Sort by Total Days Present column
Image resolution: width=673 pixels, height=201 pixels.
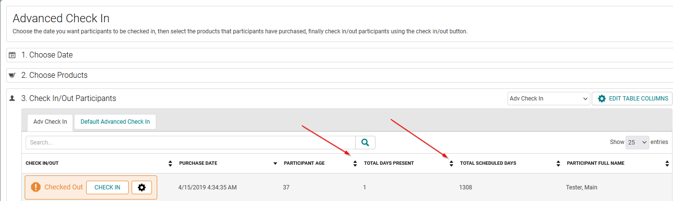click(451, 163)
